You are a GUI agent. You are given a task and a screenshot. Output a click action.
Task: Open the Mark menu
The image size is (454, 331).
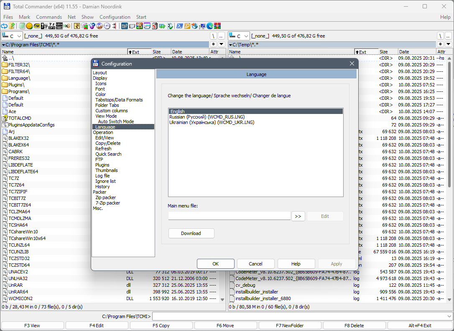click(25, 17)
